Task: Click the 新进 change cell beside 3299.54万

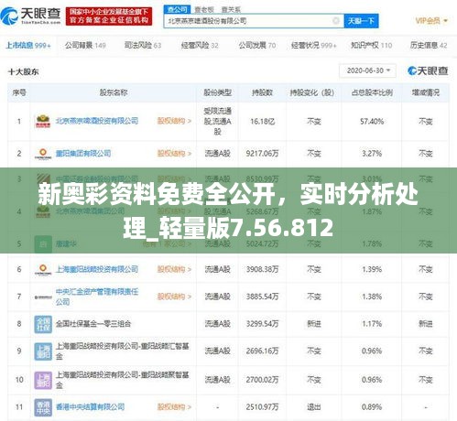Action: (314, 324)
